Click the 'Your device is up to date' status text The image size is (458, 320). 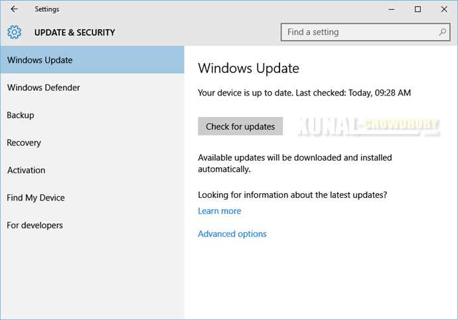pos(305,93)
